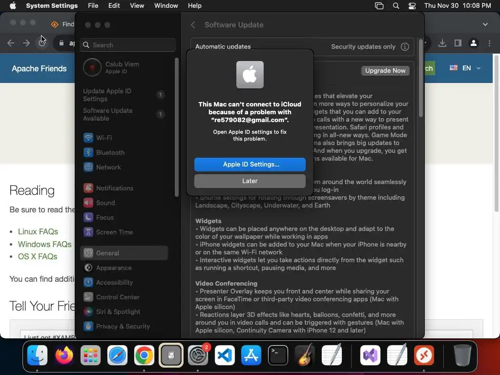
Task: Launch Safari from the Dock
Action: (117, 355)
